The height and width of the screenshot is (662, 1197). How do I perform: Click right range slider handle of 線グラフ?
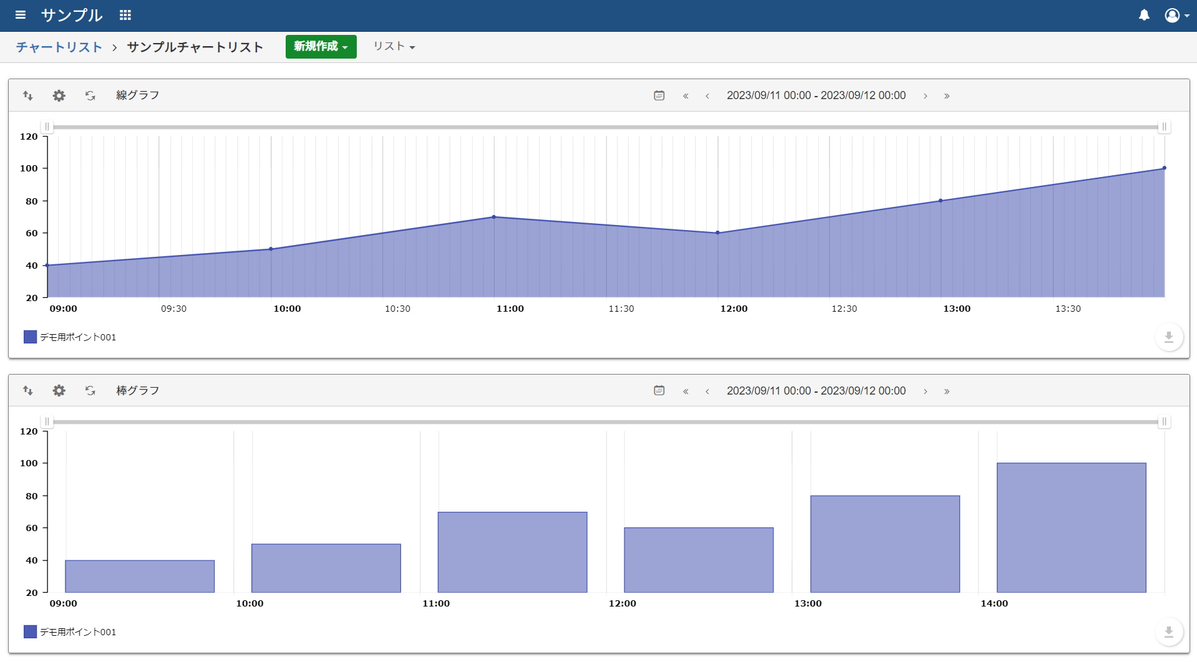point(1164,127)
